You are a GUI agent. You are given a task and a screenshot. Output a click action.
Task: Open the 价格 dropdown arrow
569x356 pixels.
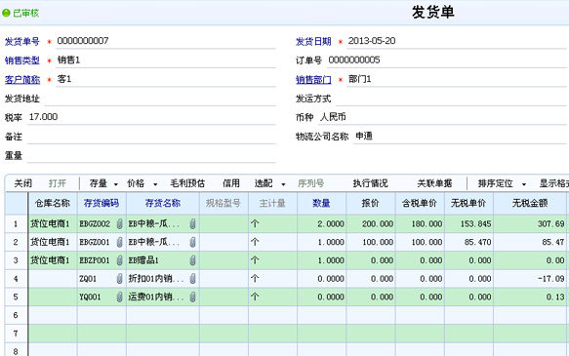pyautogui.click(x=155, y=184)
